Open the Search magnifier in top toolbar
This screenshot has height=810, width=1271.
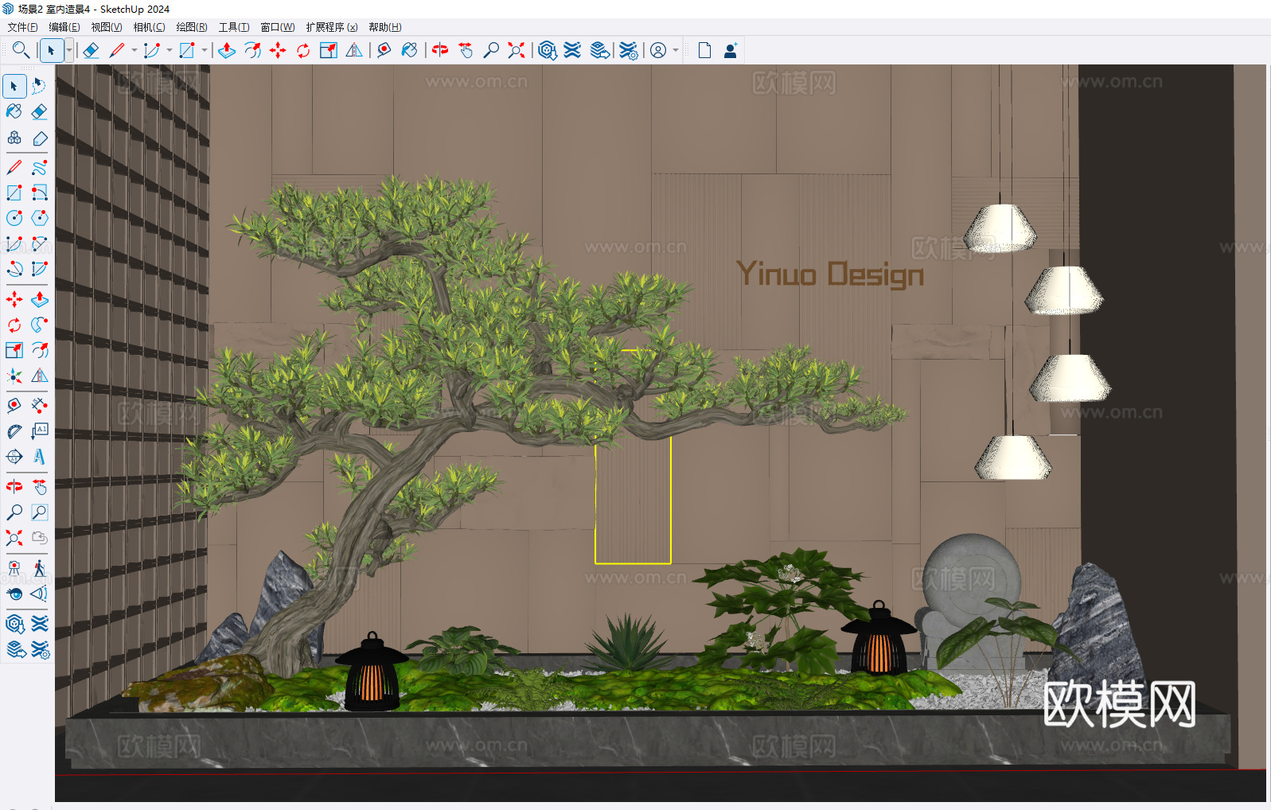(x=21, y=50)
